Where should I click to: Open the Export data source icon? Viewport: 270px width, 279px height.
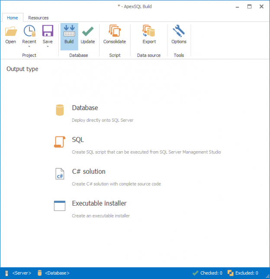coord(149,31)
